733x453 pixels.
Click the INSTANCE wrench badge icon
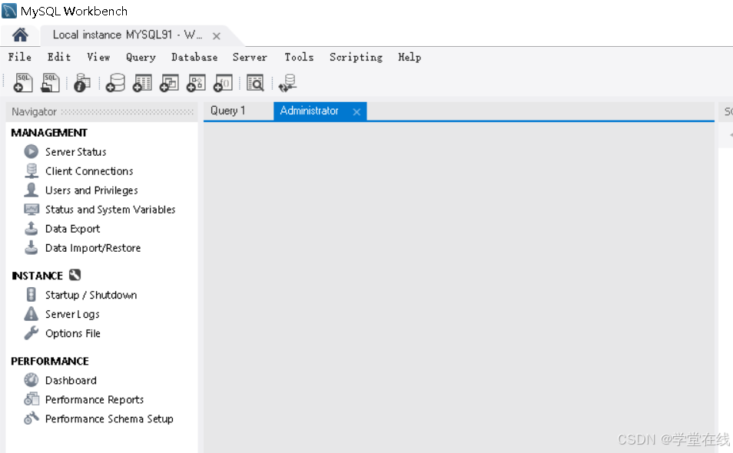[x=75, y=275]
